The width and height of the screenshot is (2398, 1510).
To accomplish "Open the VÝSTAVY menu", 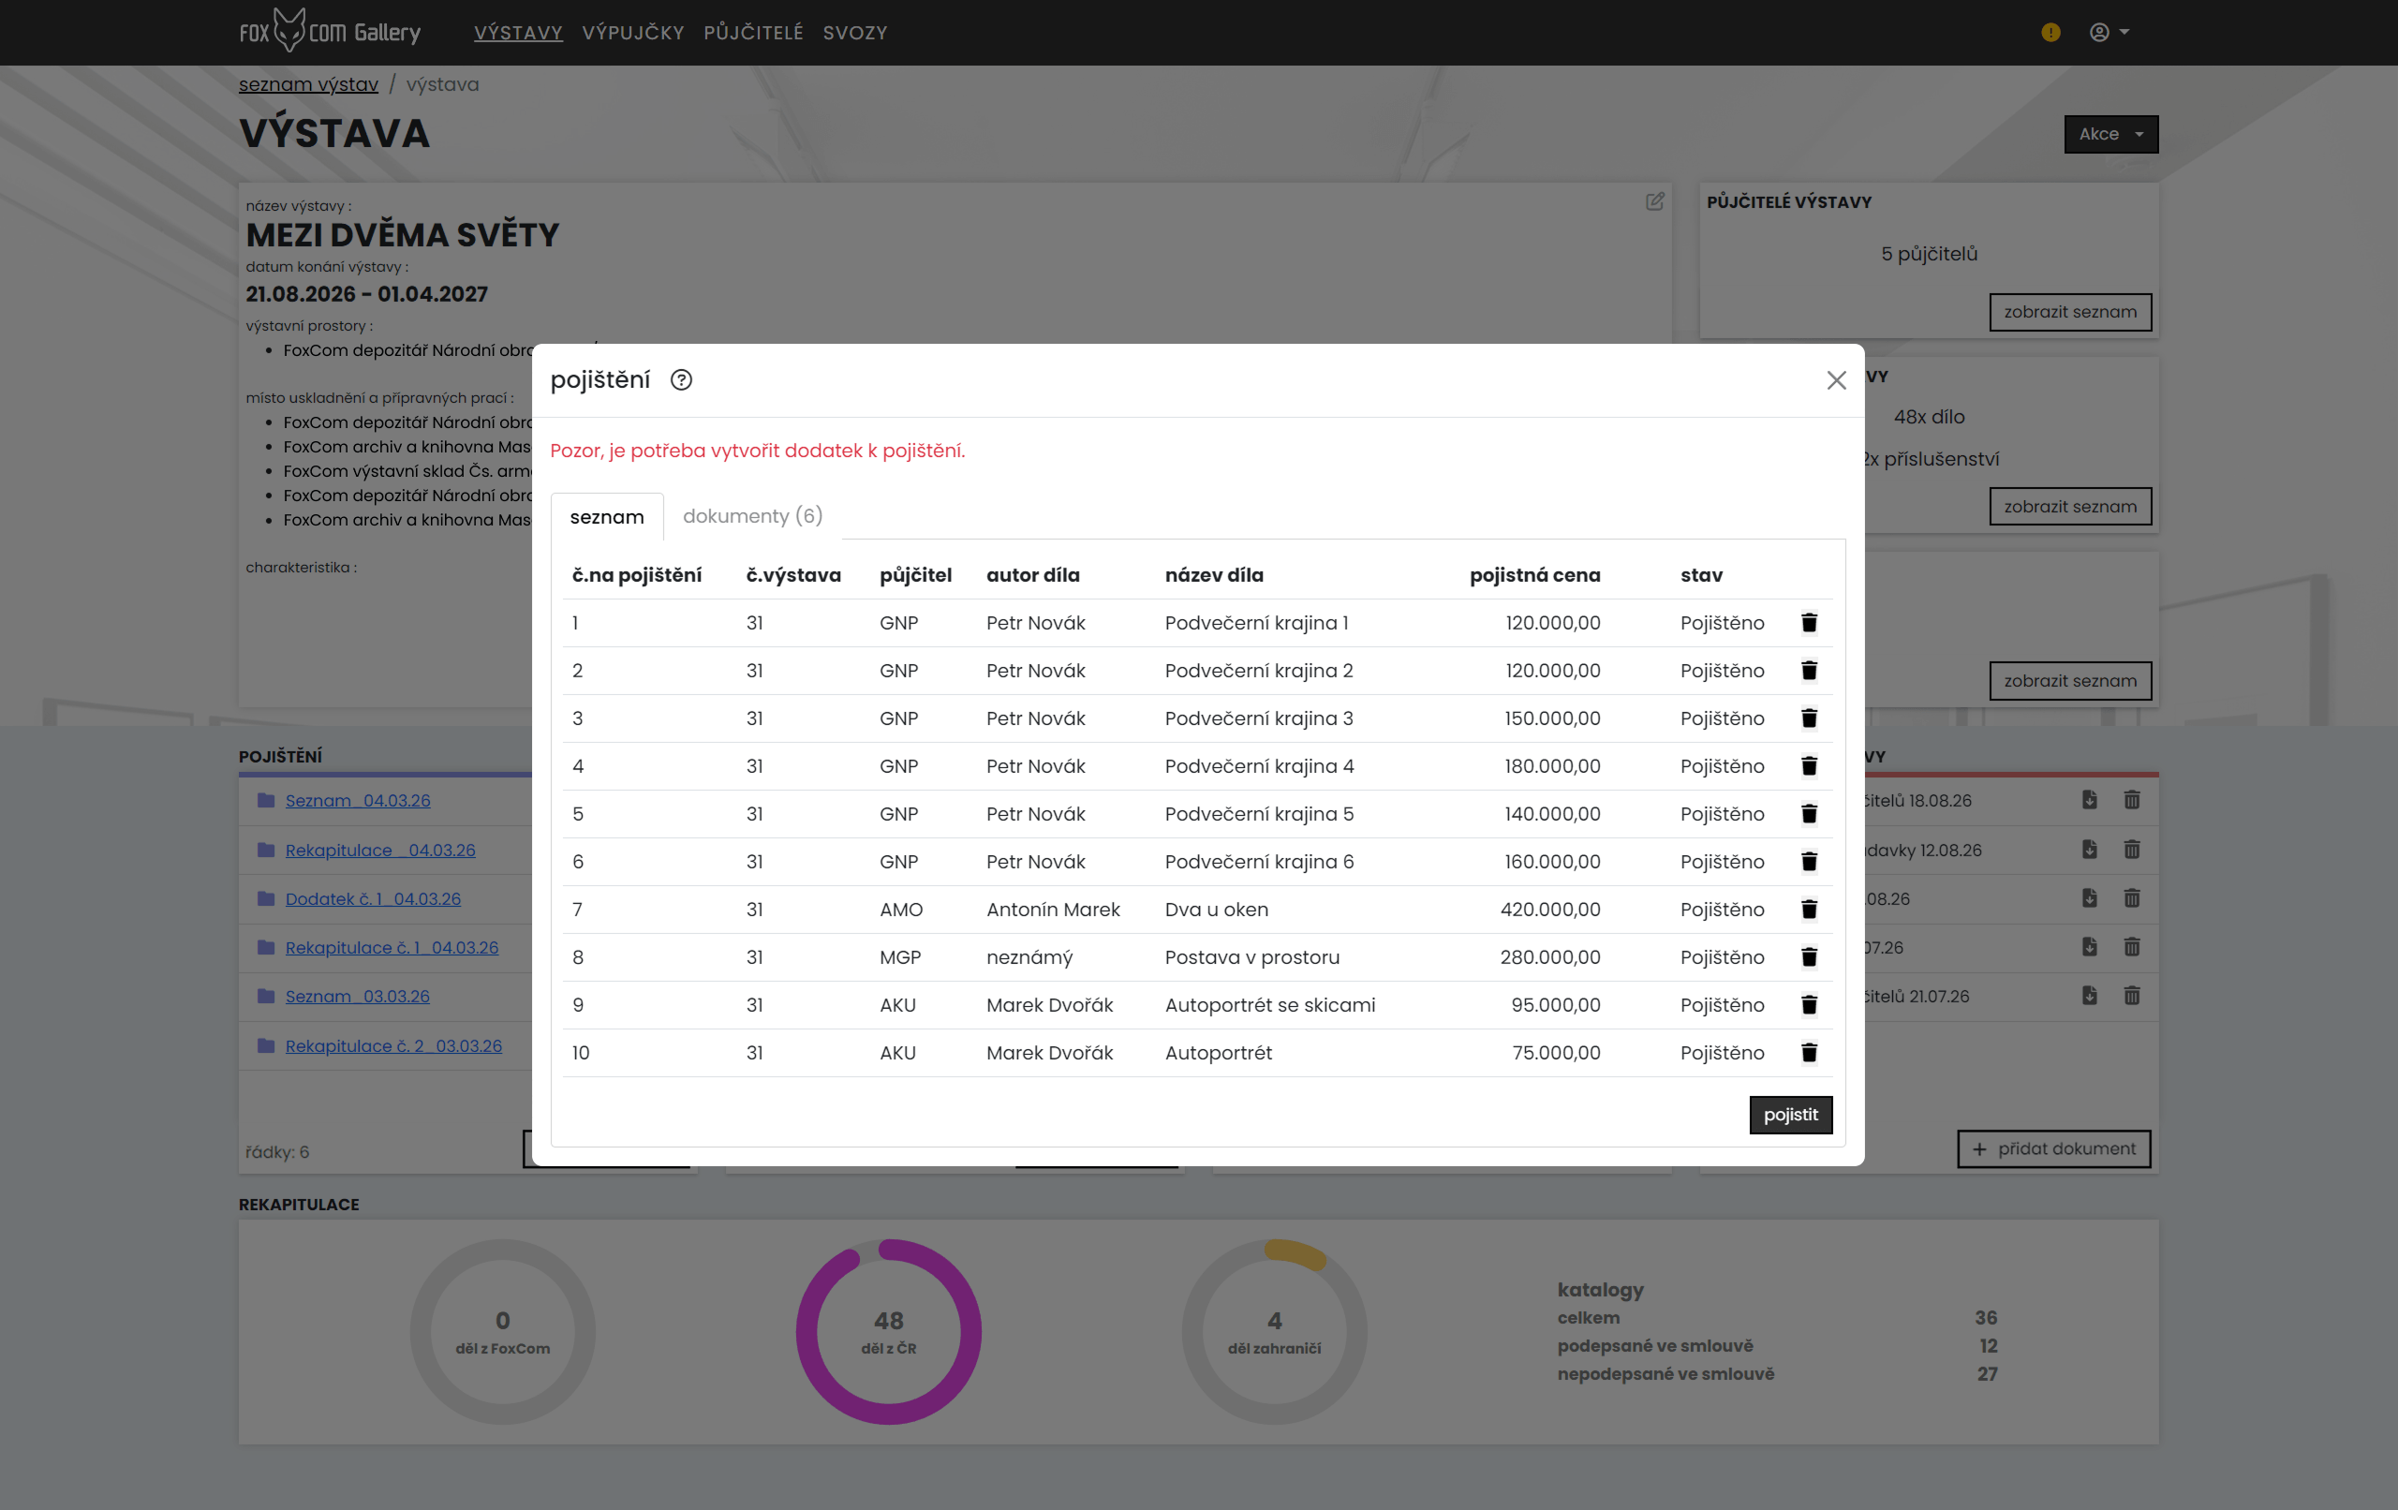I will tap(518, 33).
